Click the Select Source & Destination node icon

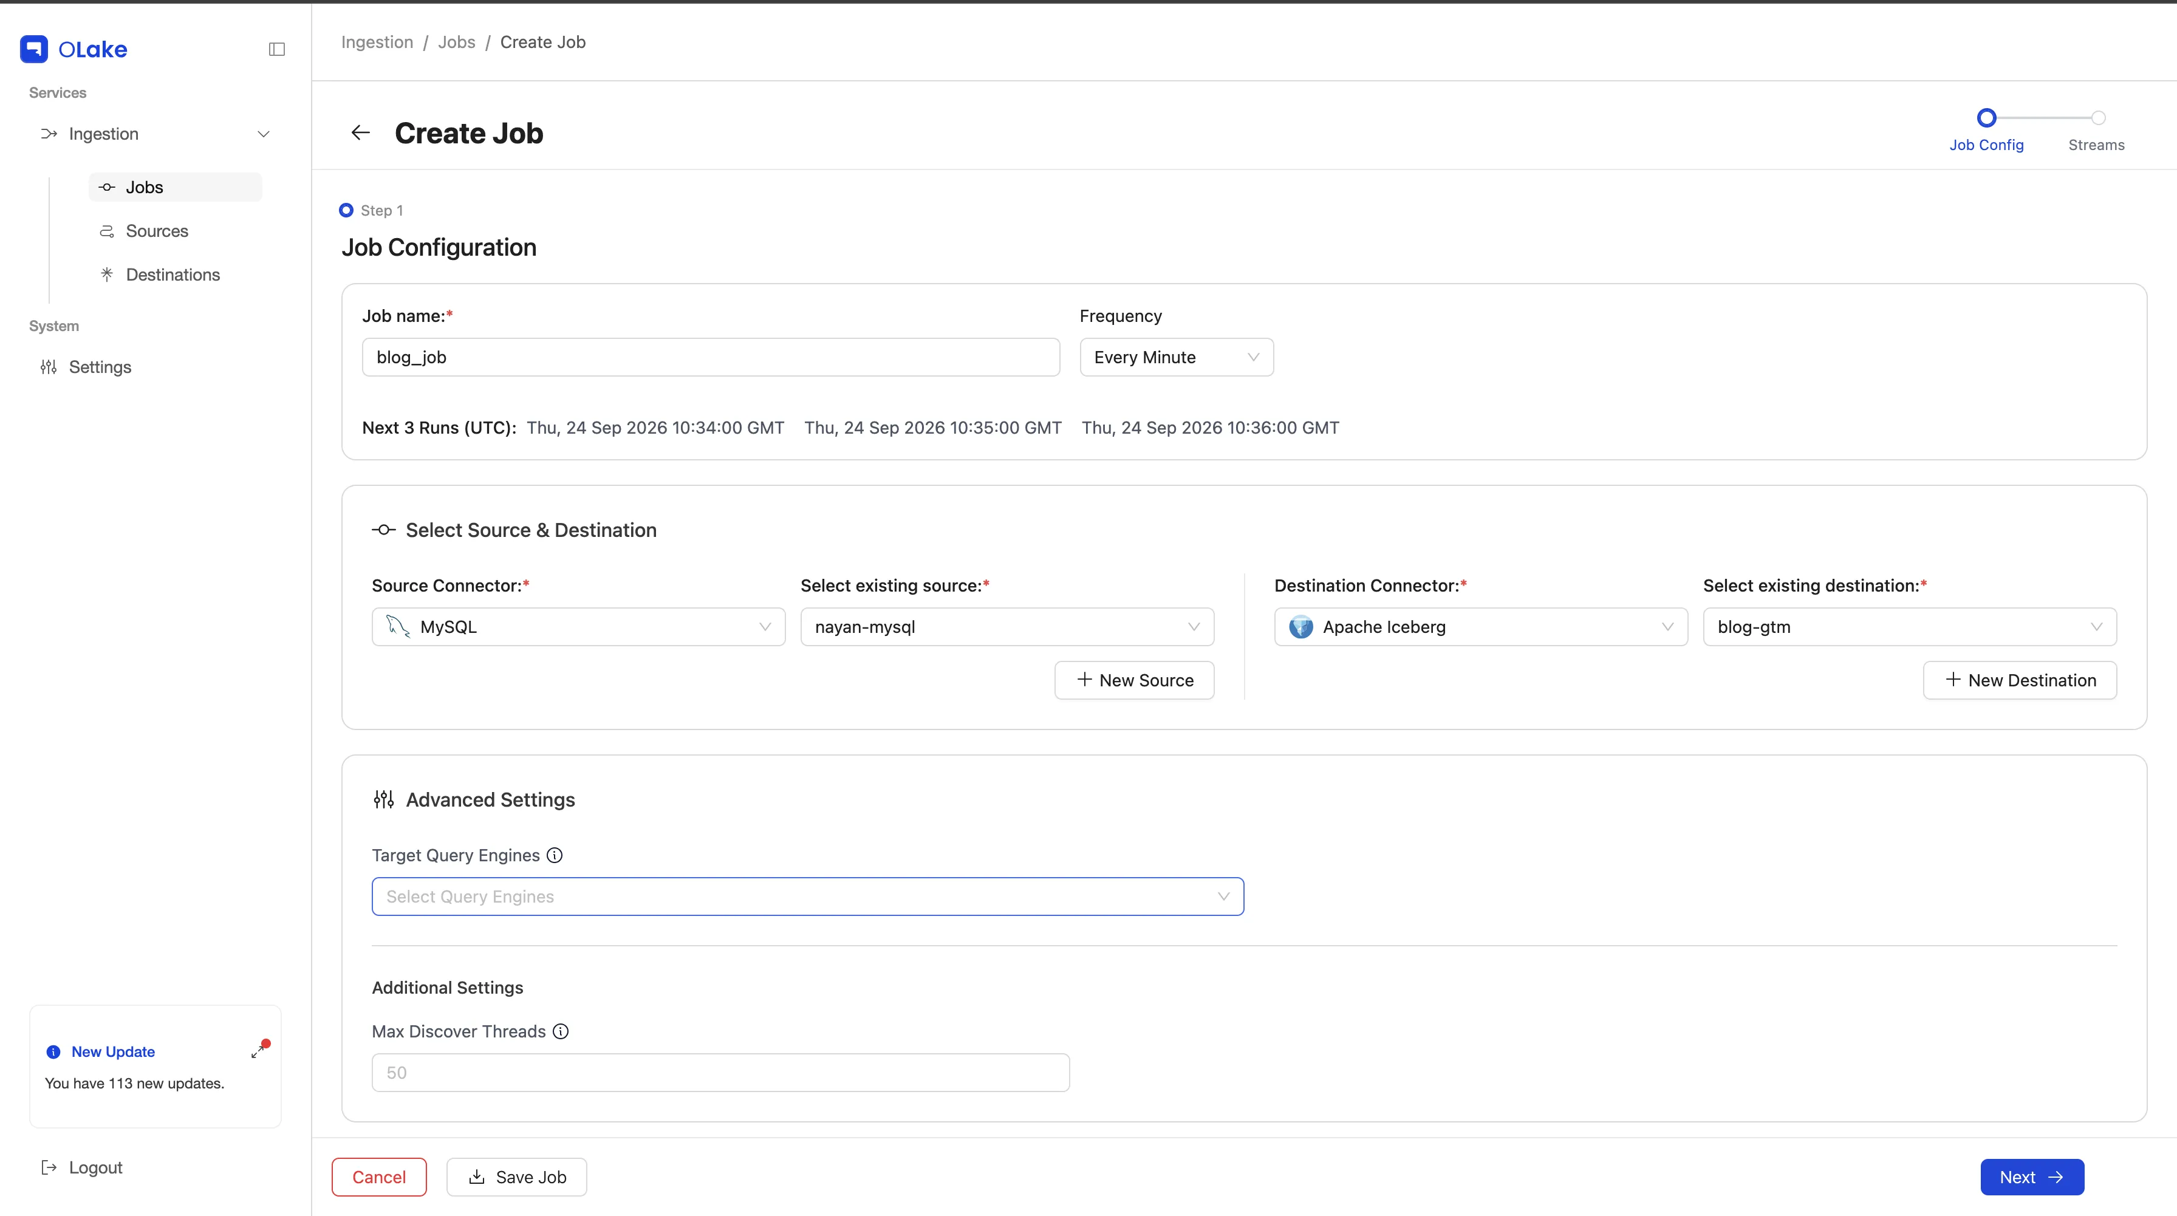[384, 530]
